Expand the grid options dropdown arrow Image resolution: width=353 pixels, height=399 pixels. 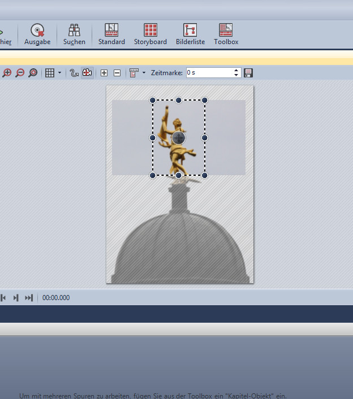pos(59,73)
